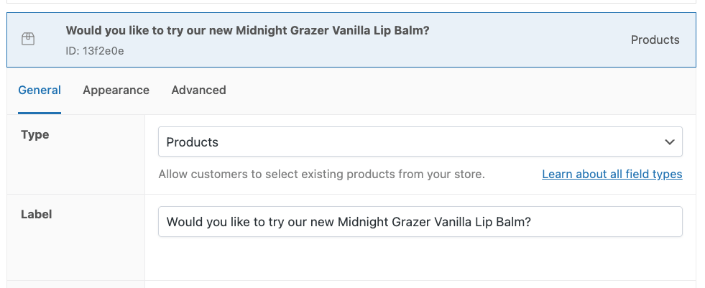
Task: Place cursor after Lip Balm? in Label input
Action: [x=533, y=221]
